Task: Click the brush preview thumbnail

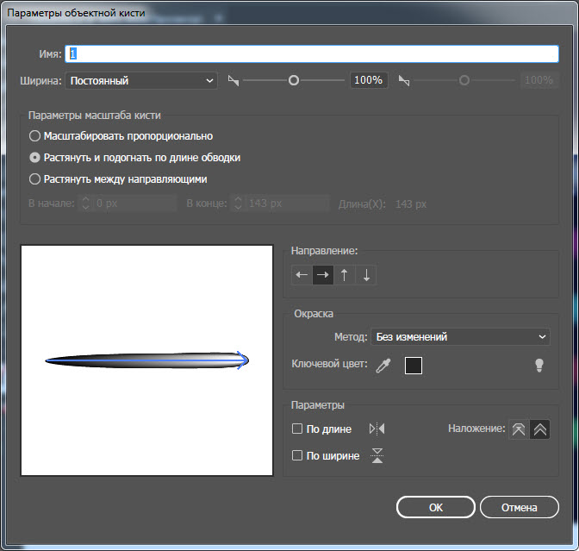Action: point(147,360)
